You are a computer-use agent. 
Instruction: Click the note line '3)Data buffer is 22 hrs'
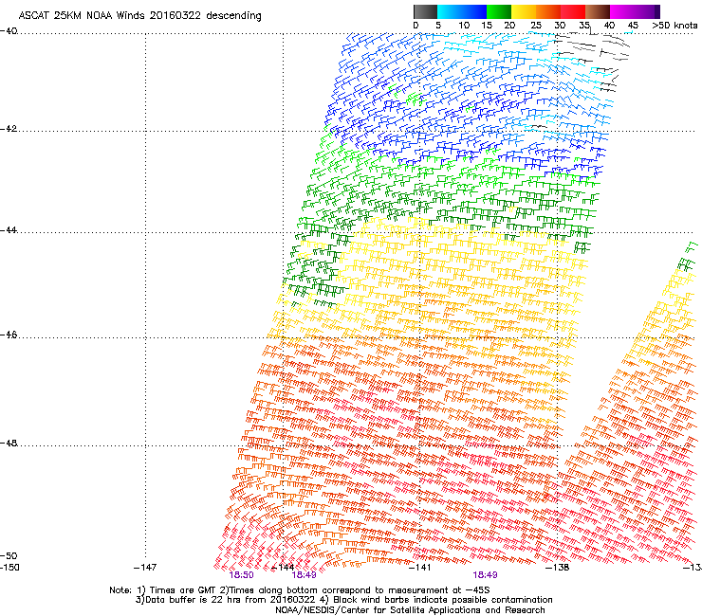pyautogui.click(x=343, y=600)
